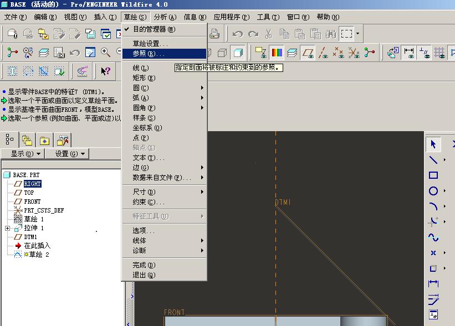Expand the 尺寸(D) submenu
Viewport: 455px width, 326px height.
coord(165,192)
